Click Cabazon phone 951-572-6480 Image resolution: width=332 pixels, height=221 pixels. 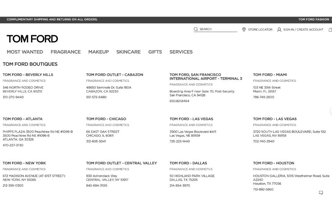tap(96, 97)
